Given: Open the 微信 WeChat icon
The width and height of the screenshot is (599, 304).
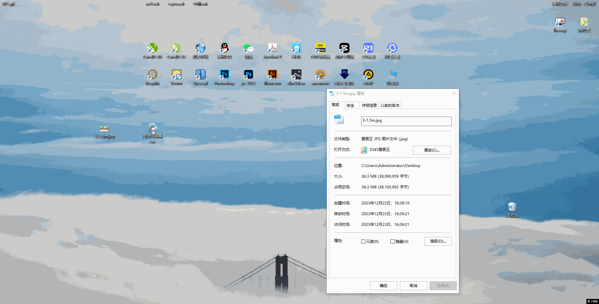Looking at the screenshot, I should pyautogui.click(x=249, y=51).
